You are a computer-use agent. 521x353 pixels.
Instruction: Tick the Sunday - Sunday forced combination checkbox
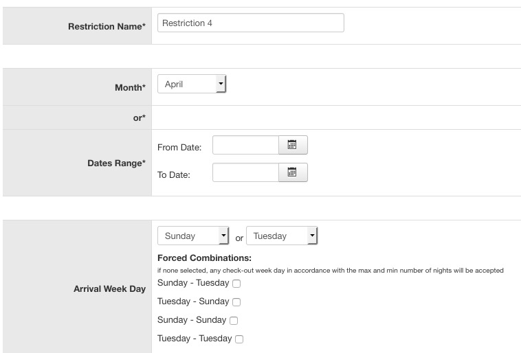234,321
